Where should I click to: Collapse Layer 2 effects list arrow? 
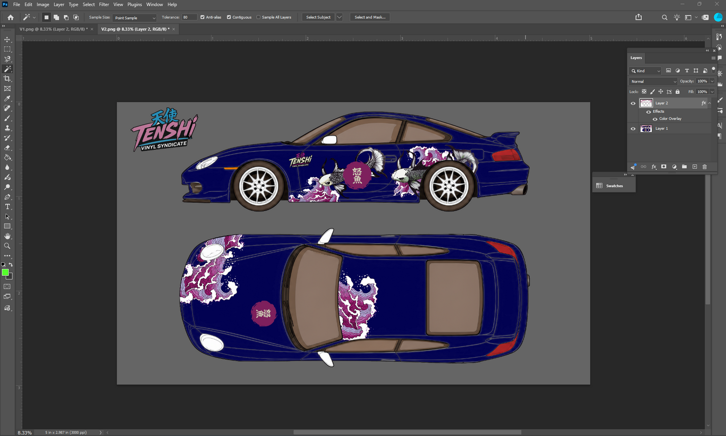(709, 103)
